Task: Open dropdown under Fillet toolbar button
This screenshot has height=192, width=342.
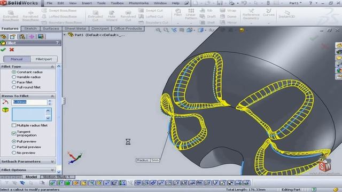Action: pyautogui.click(x=178, y=23)
